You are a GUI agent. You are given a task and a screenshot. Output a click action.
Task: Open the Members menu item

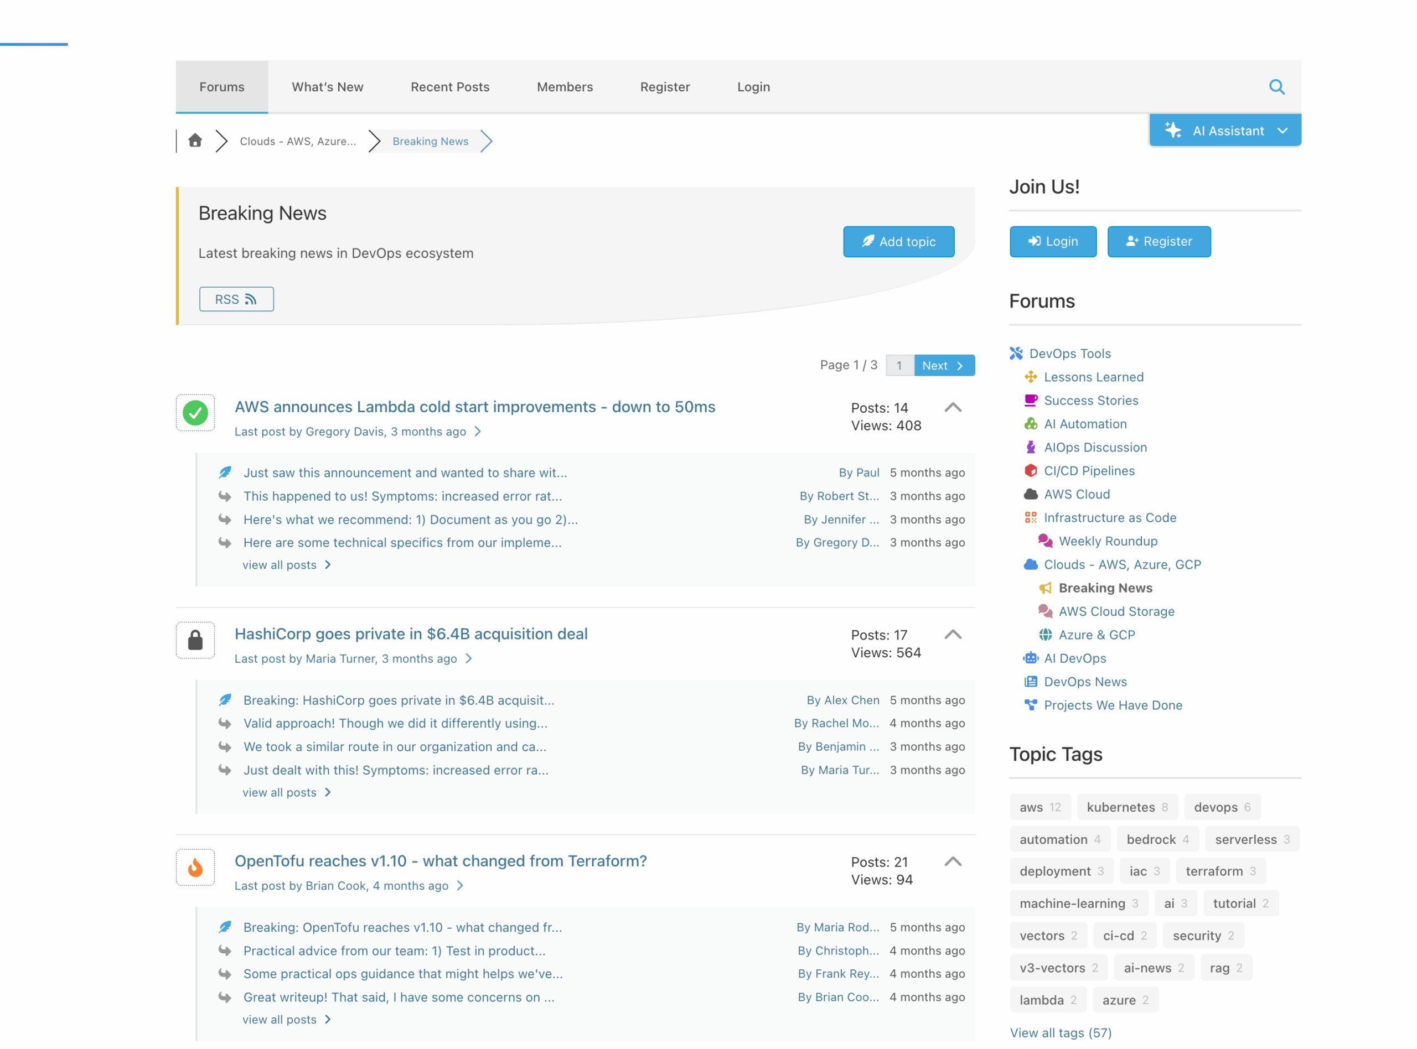tap(564, 87)
